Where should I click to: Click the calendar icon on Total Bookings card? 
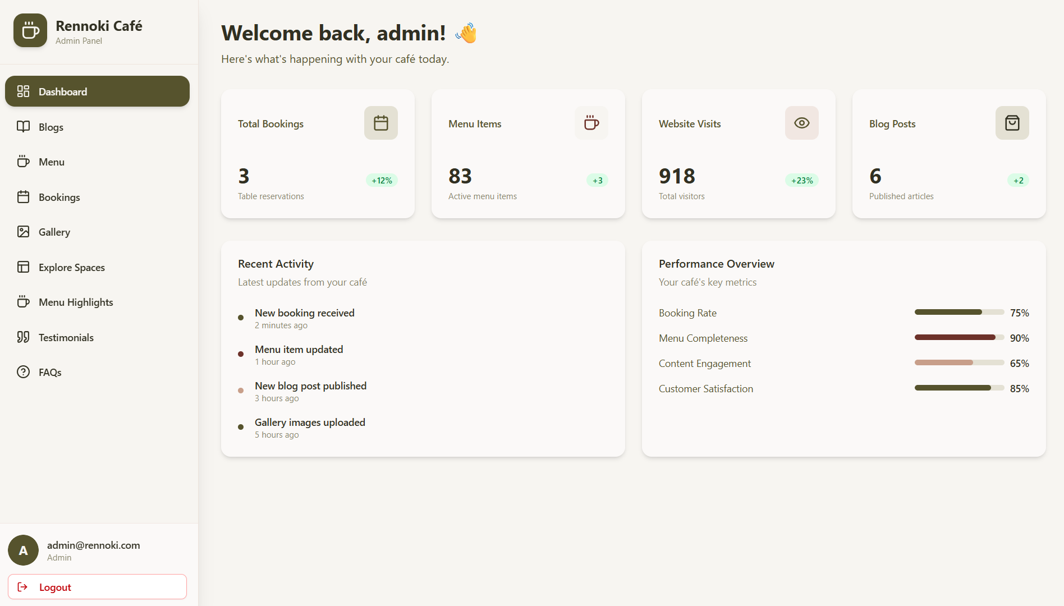381,123
